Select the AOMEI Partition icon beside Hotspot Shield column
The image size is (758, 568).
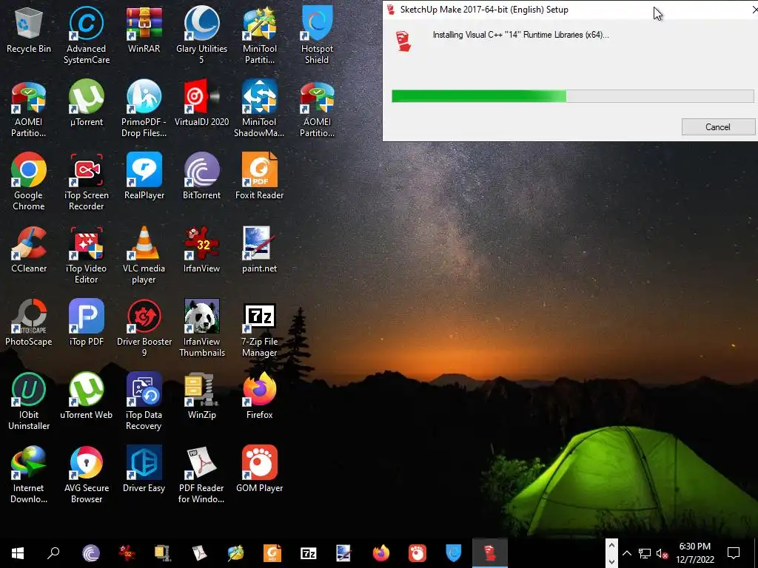317,109
